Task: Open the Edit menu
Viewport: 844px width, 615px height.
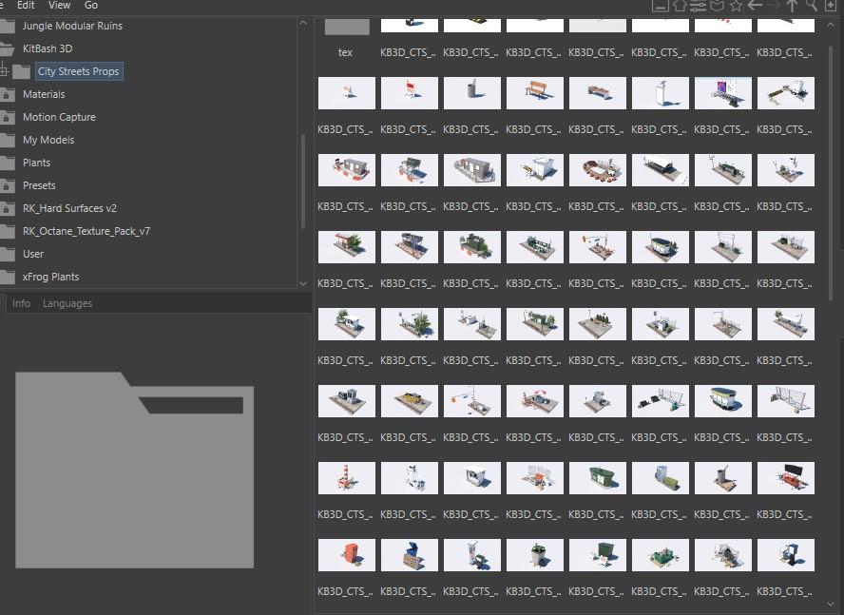Action: click(x=26, y=5)
